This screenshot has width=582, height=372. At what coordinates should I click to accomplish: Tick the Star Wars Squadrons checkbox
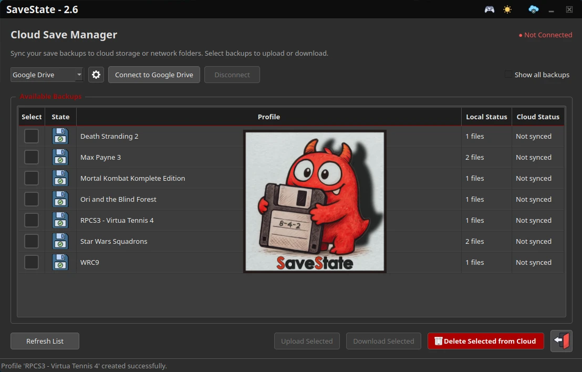[32, 241]
